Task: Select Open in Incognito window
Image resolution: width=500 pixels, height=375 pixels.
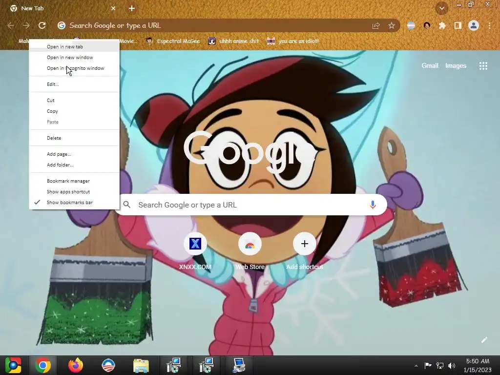Action: point(74,68)
